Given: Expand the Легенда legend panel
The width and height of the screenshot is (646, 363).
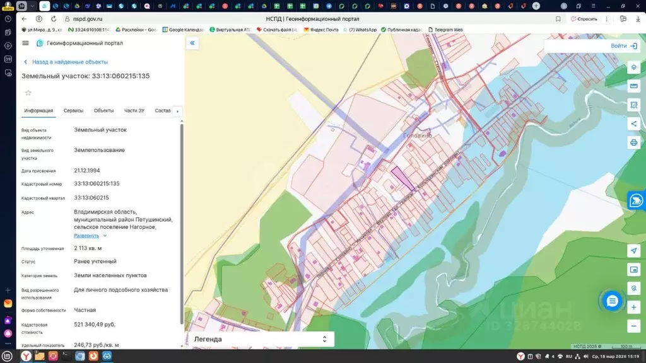Looking at the screenshot, I should [x=260, y=339].
